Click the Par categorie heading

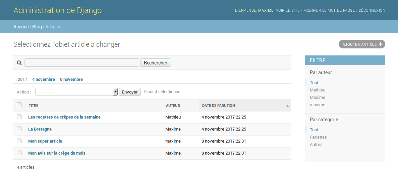324,120
